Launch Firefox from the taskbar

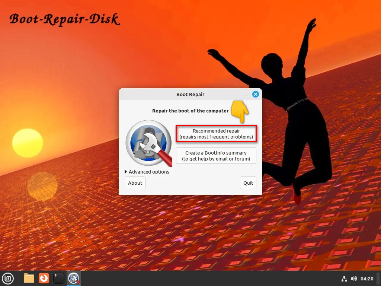point(44,278)
